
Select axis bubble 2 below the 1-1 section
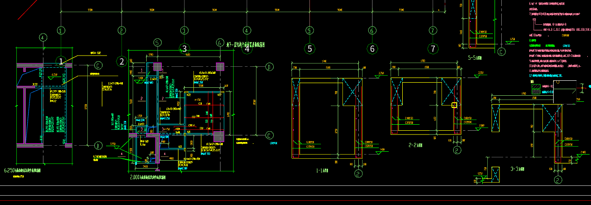tap(358, 174)
